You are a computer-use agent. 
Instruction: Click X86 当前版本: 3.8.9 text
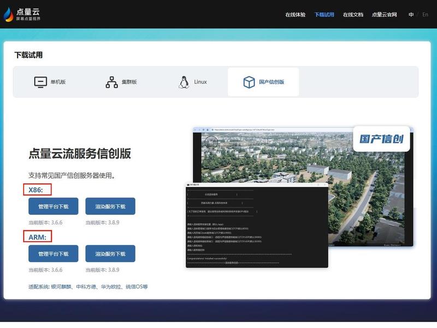[102, 222]
